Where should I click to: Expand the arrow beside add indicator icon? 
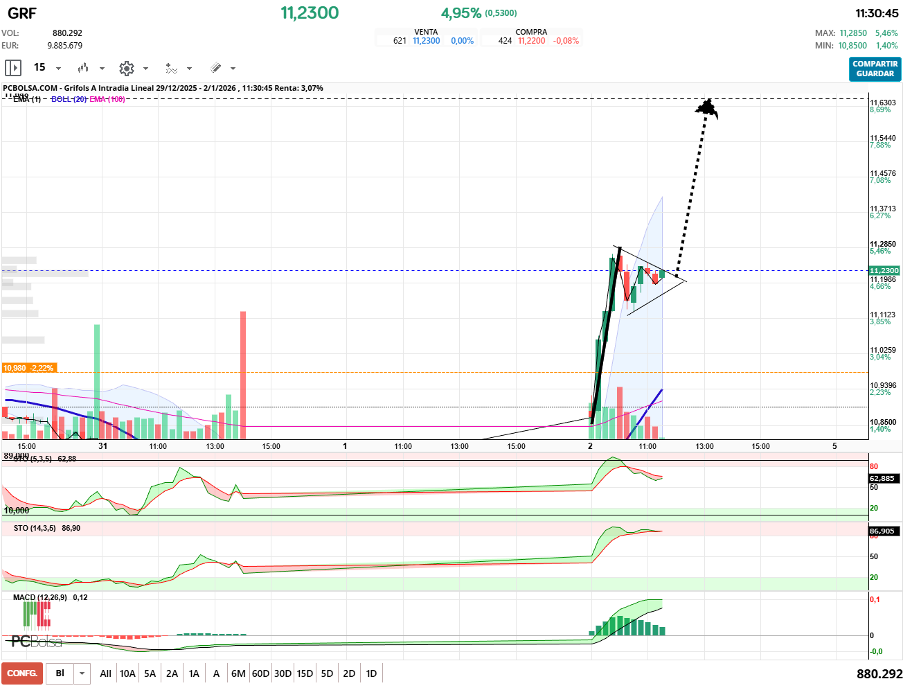coord(189,69)
